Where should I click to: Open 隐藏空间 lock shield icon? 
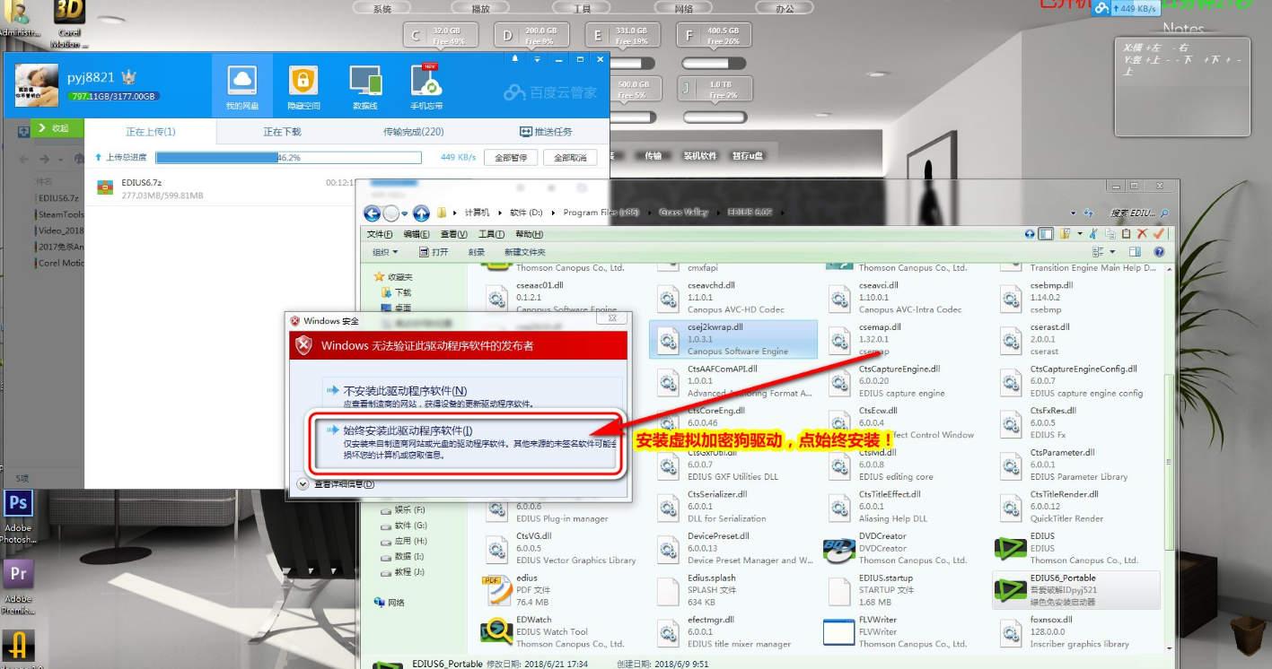coord(303,87)
